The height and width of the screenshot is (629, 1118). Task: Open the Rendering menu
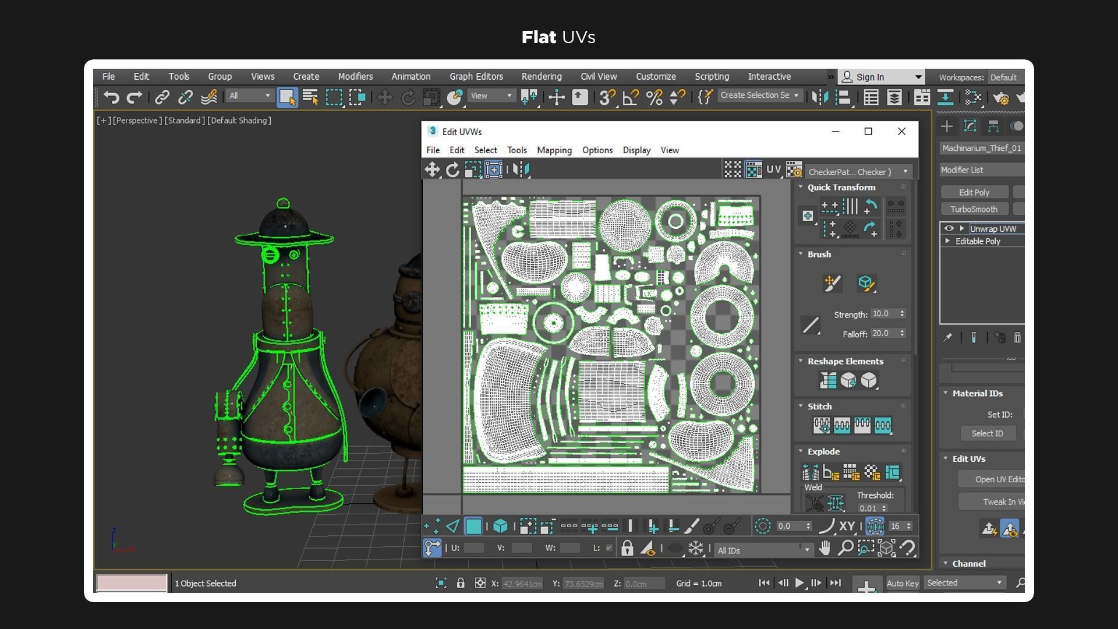point(542,76)
